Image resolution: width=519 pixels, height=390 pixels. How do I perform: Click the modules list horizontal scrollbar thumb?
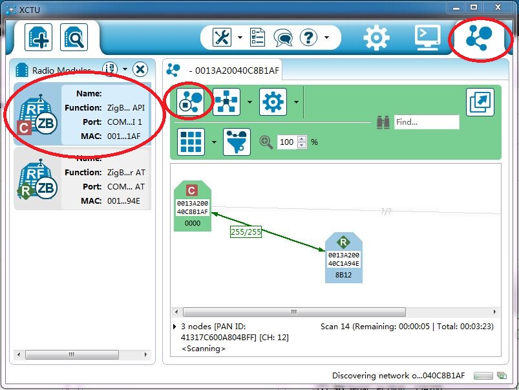pos(72,354)
